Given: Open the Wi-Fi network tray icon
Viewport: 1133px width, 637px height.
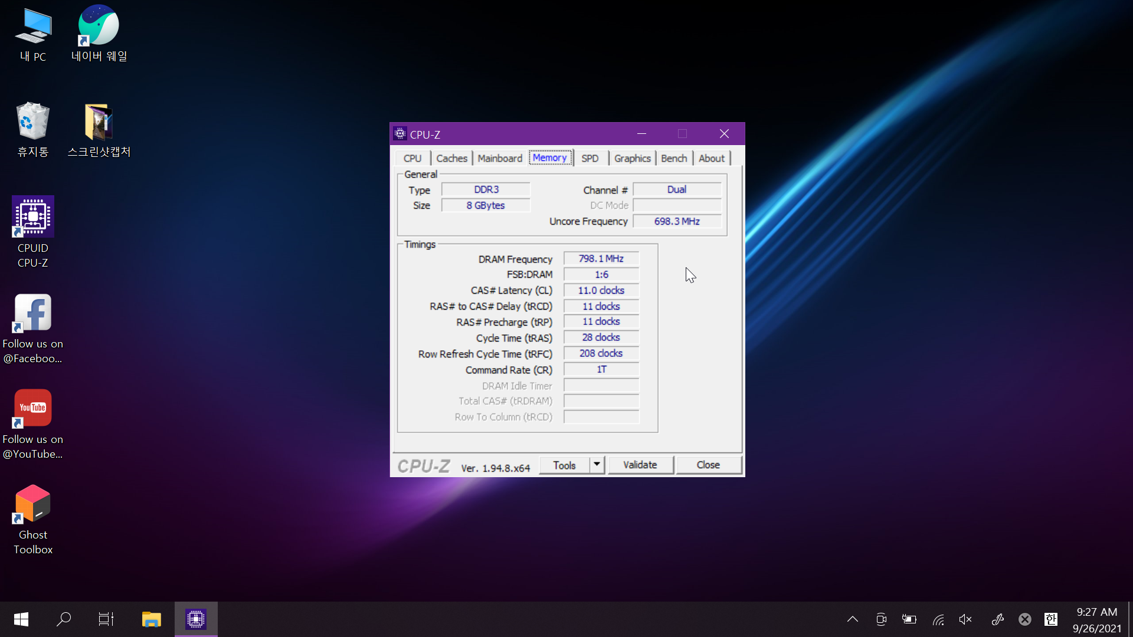Looking at the screenshot, I should tap(938, 619).
